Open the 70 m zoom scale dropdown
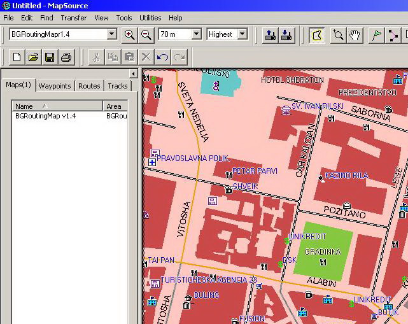The image size is (408, 324). coord(197,34)
